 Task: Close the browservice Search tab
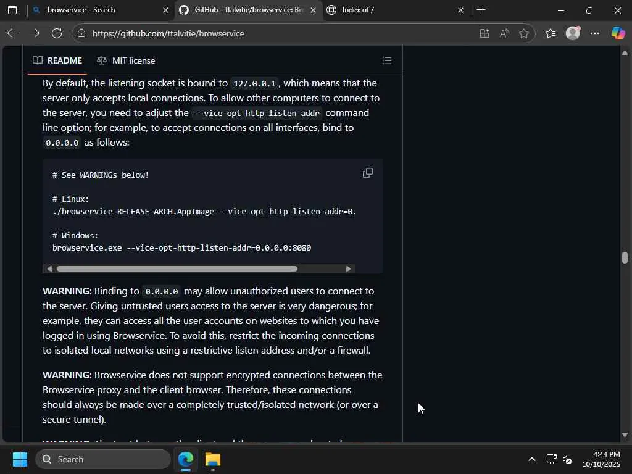coord(165,10)
